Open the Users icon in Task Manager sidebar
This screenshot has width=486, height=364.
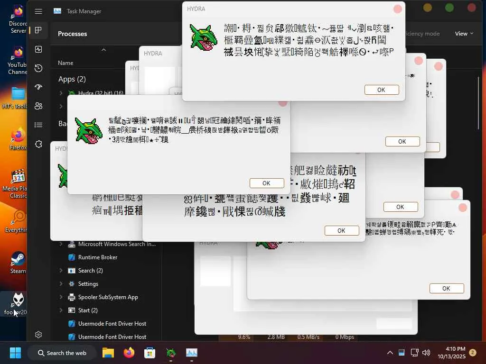(x=38, y=106)
